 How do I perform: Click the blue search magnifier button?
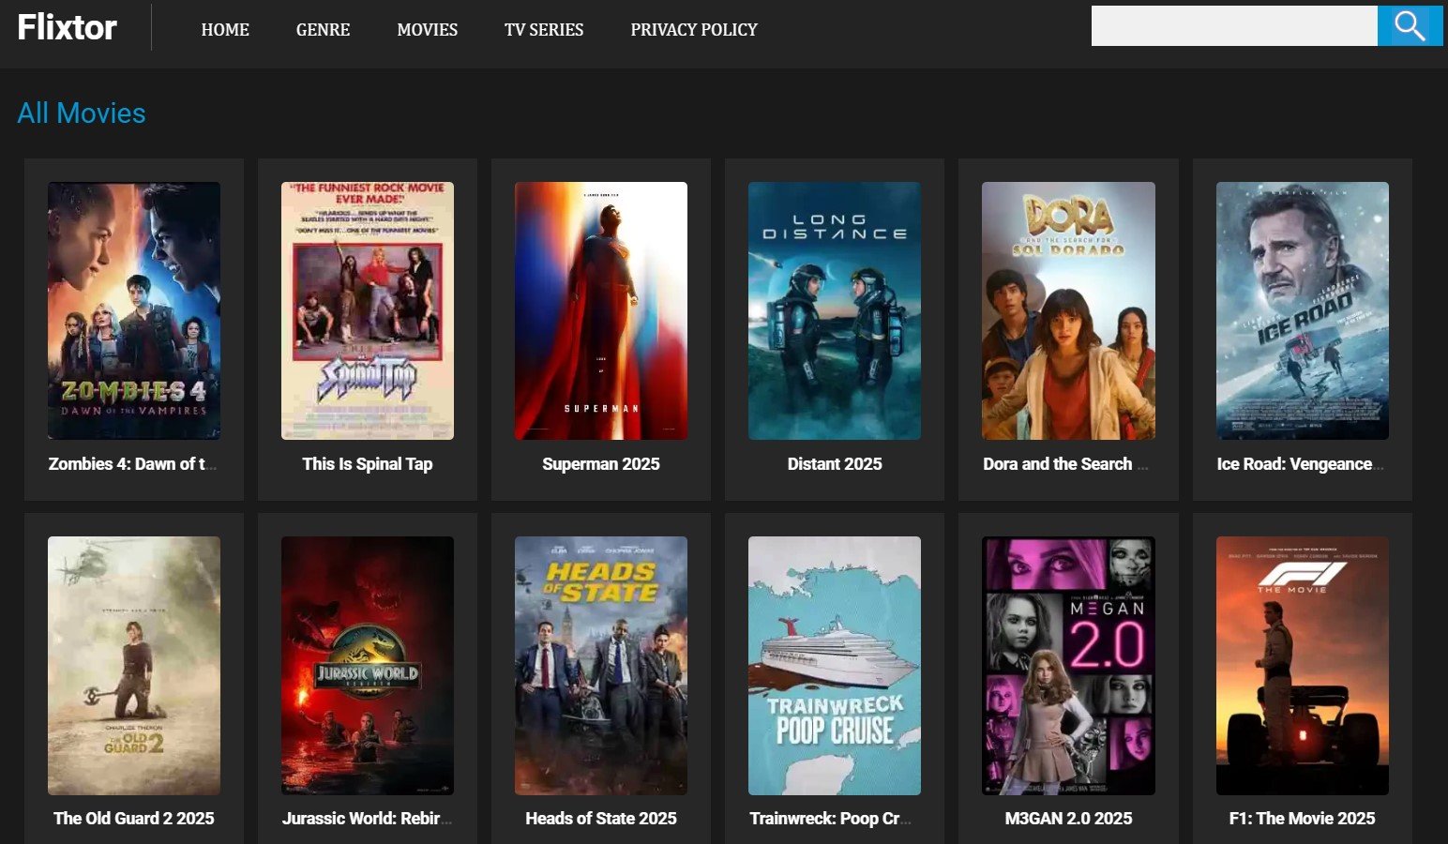1410,26
